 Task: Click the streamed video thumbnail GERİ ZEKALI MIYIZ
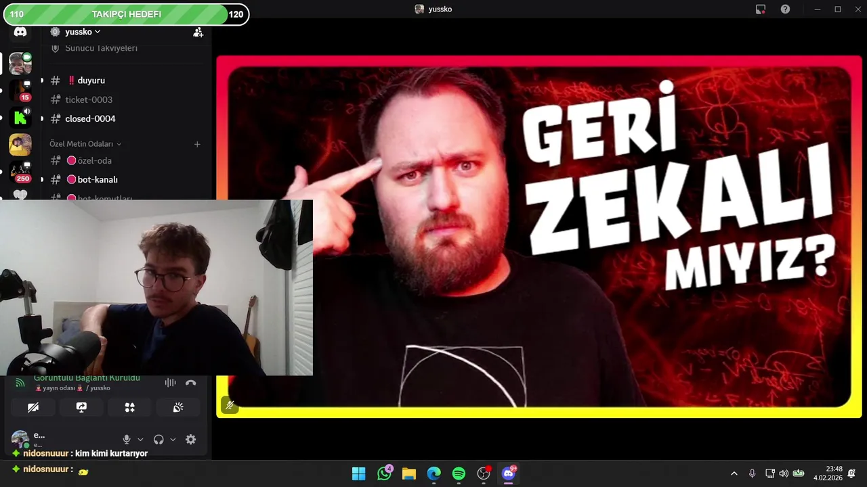pos(538,237)
